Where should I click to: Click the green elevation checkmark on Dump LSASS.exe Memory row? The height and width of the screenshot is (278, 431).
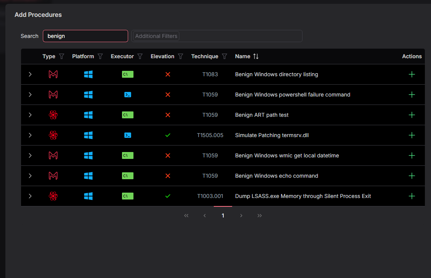coord(168,196)
